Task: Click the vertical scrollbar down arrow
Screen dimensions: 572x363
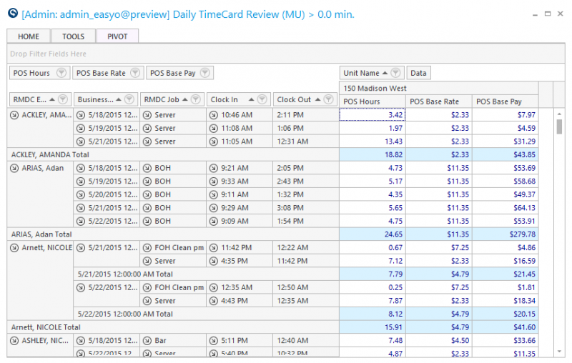Action: coord(559,352)
